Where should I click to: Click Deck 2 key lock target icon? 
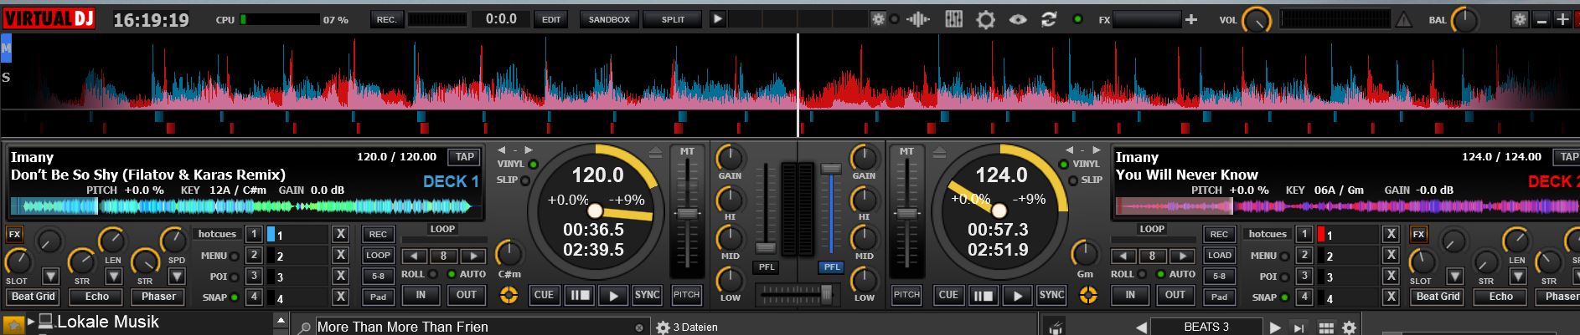coord(1087,294)
